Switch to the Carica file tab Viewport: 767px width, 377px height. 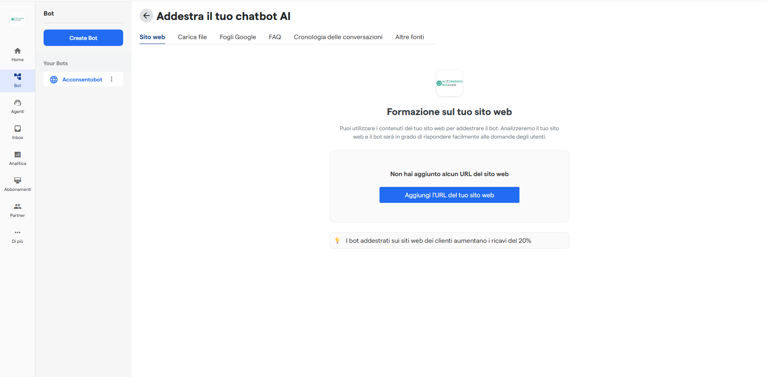tap(192, 37)
